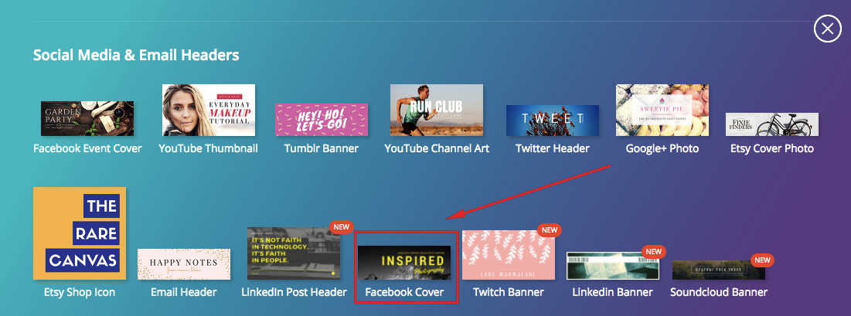Select the Twitter Header thumbnail
The image size is (851, 316).
click(553, 121)
